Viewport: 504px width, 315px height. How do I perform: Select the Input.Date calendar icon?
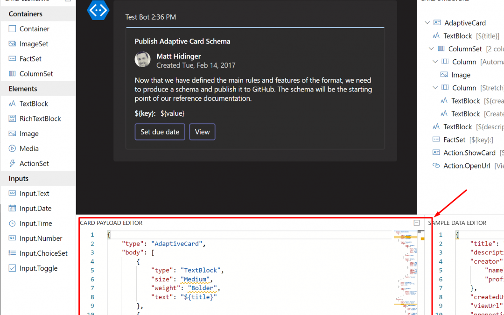click(x=12, y=208)
